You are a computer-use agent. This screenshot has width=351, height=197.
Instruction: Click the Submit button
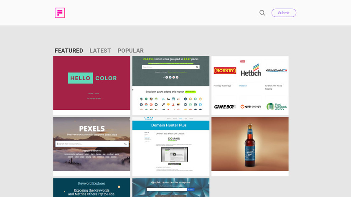click(x=284, y=13)
